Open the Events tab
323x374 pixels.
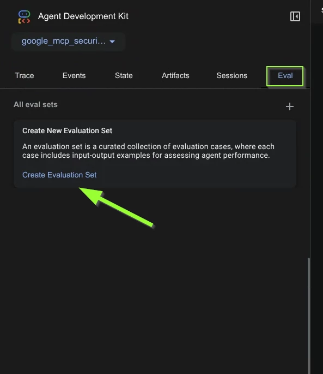click(74, 75)
